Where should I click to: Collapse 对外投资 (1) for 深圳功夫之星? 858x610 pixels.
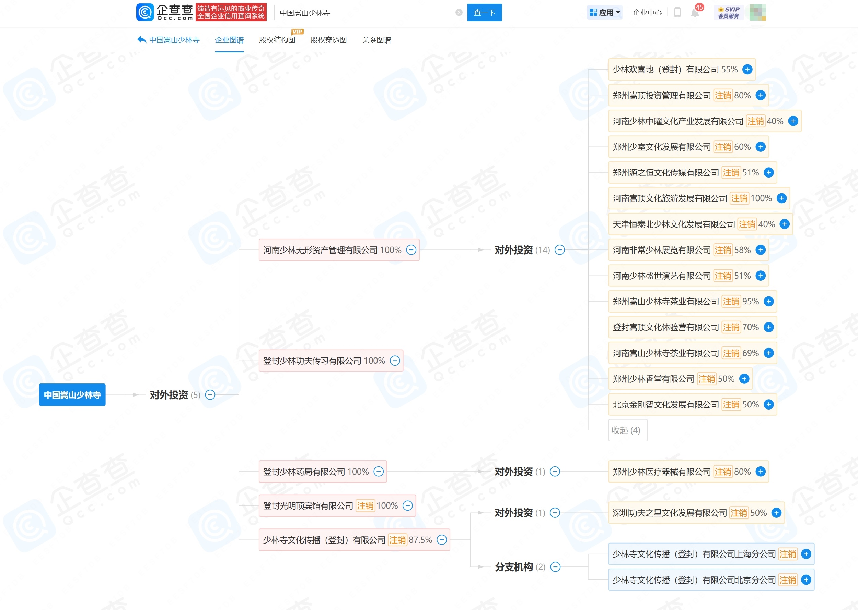(555, 513)
